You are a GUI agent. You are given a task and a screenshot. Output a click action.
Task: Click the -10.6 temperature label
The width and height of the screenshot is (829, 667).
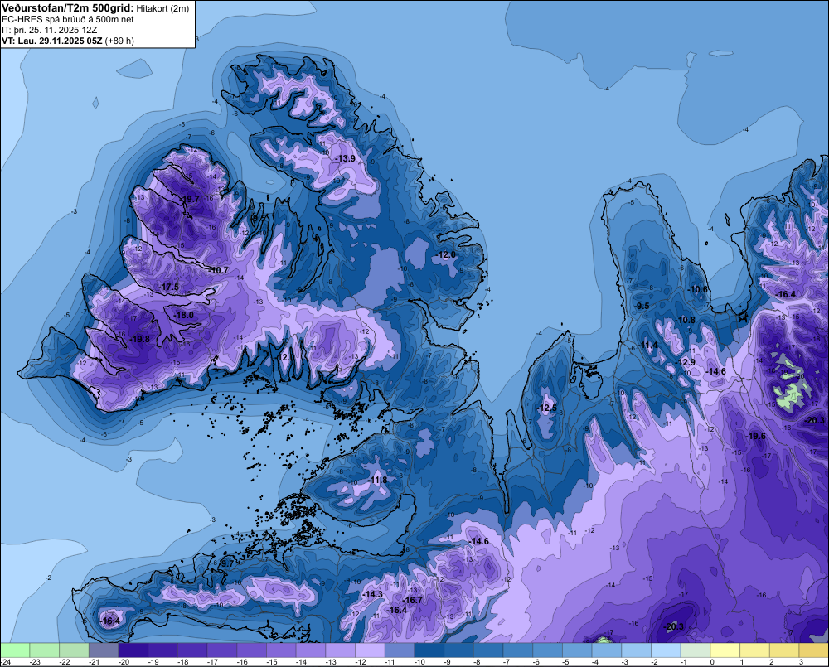point(698,289)
